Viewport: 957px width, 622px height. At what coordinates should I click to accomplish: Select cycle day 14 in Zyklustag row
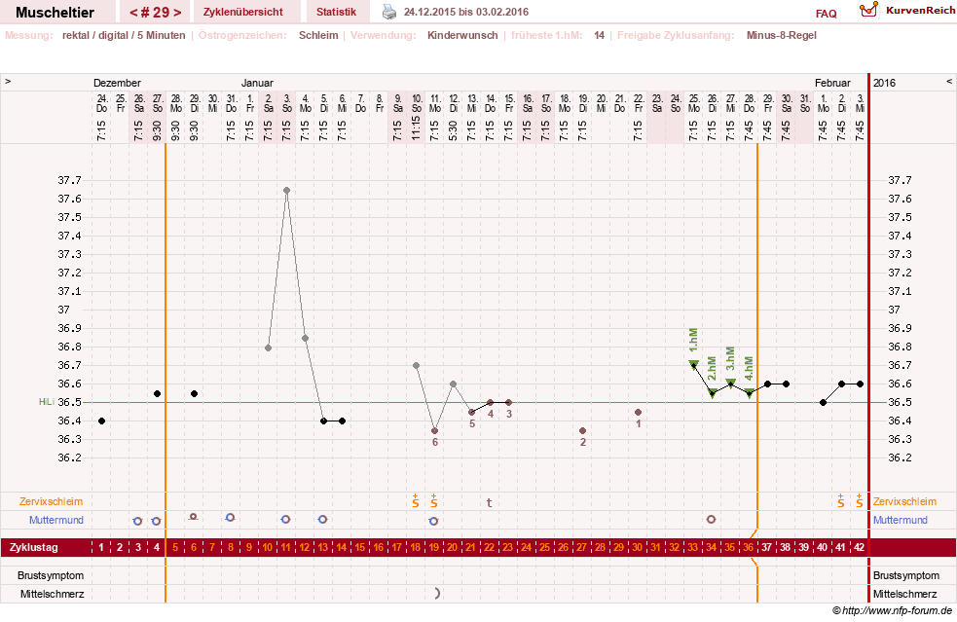coord(342,547)
